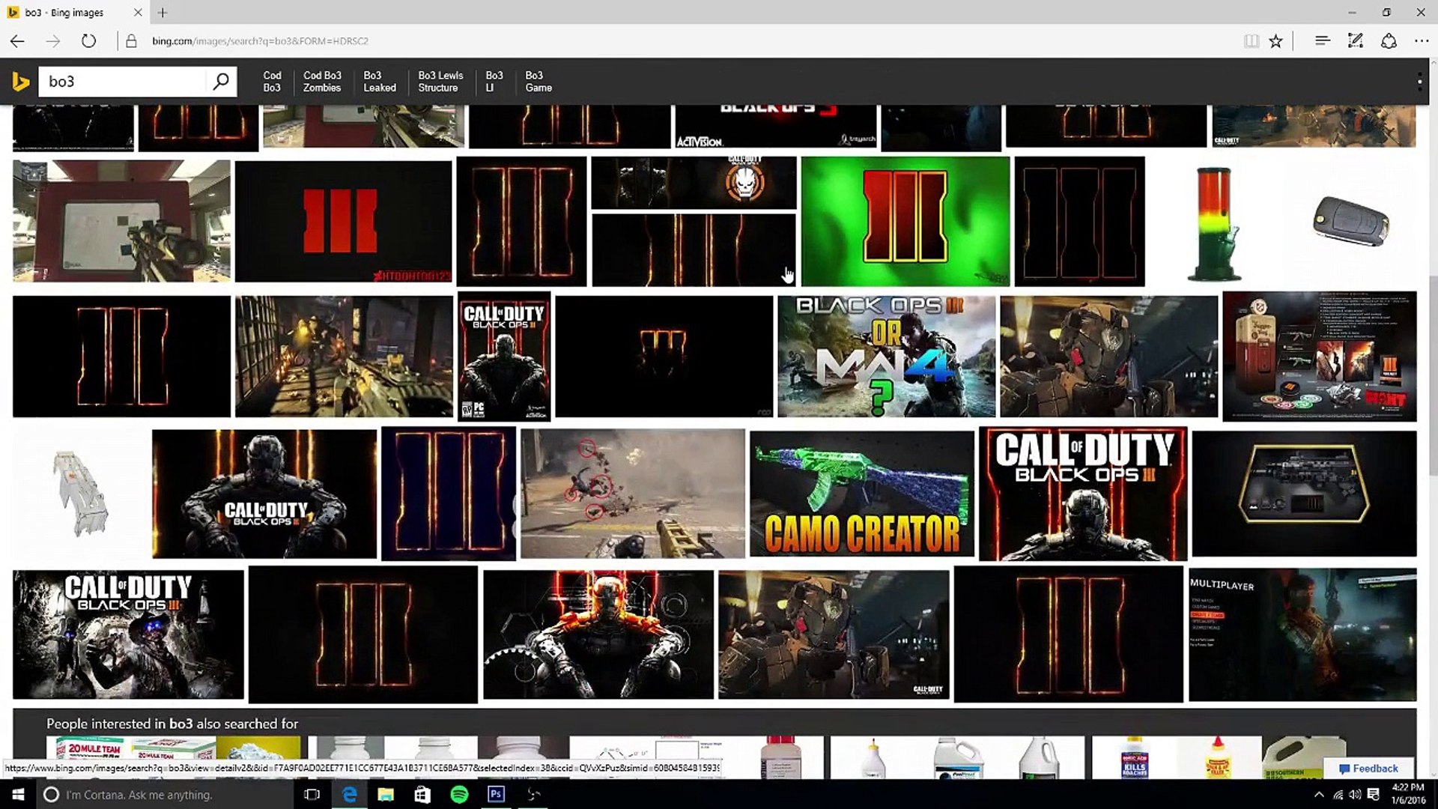
Task: Select the Bo3 Game suggestion
Action: [539, 82]
